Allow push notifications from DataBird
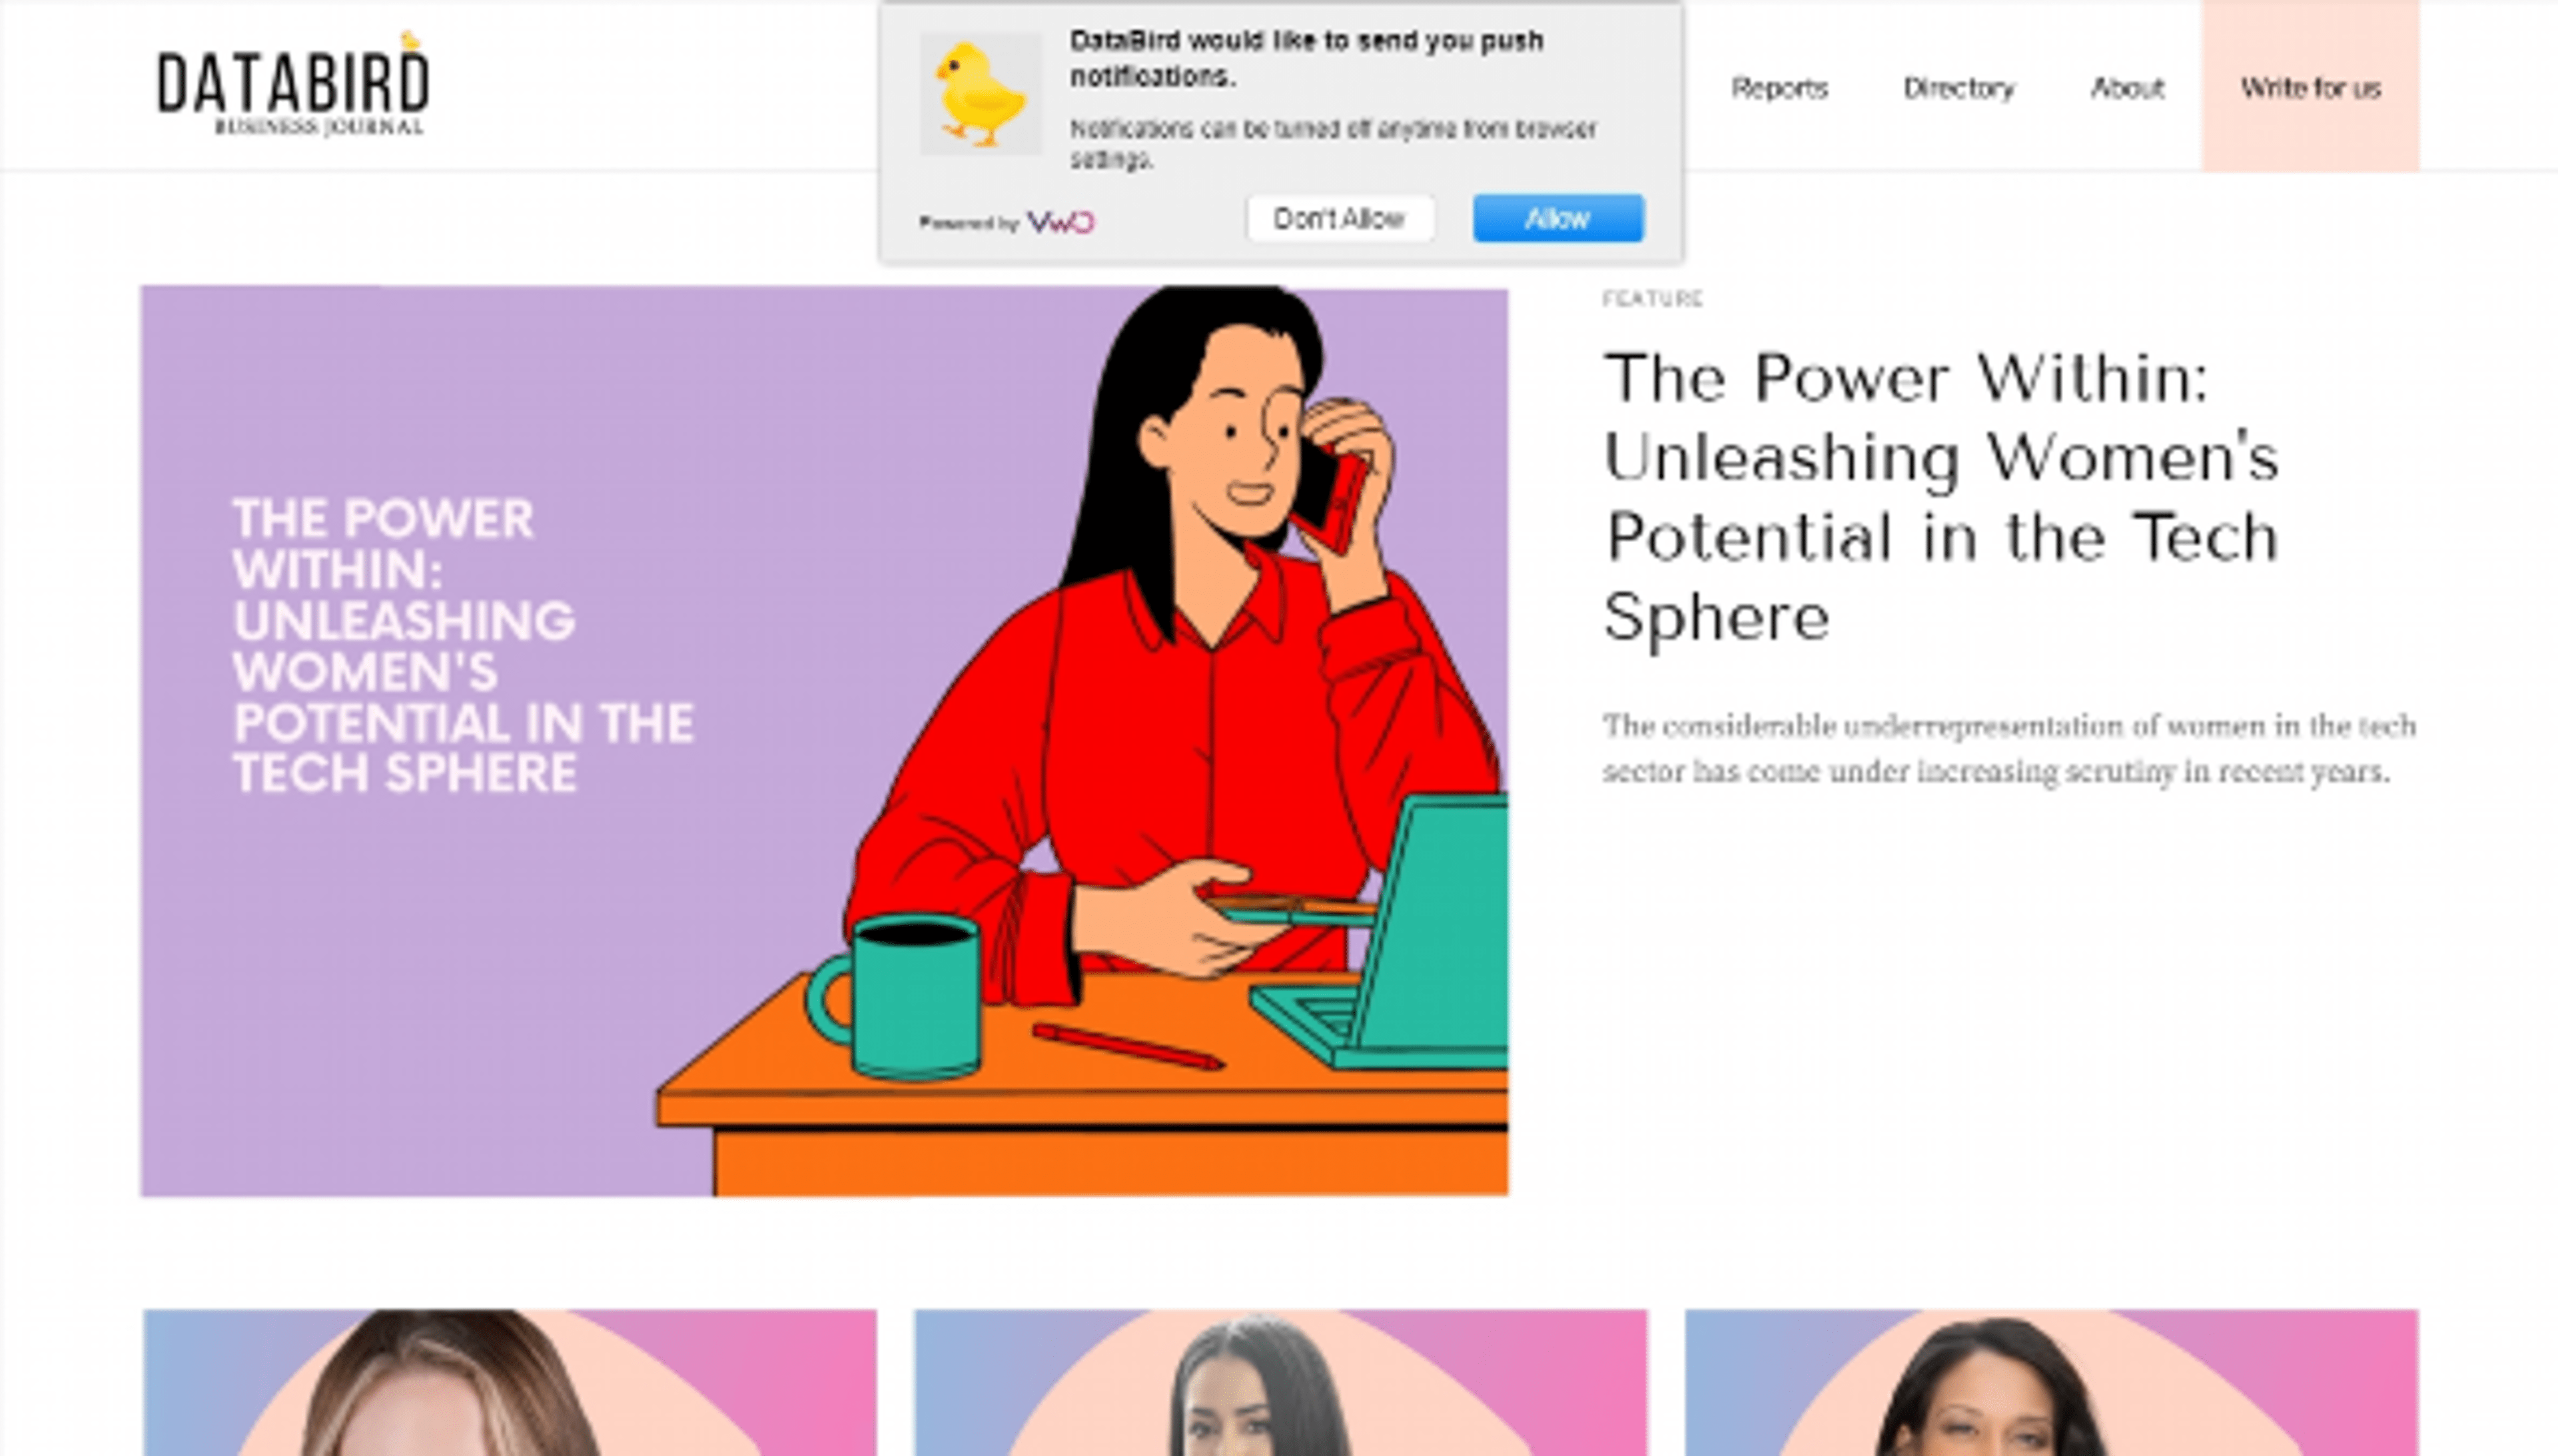The width and height of the screenshot is (2558, 1456). pos(1557,218)
